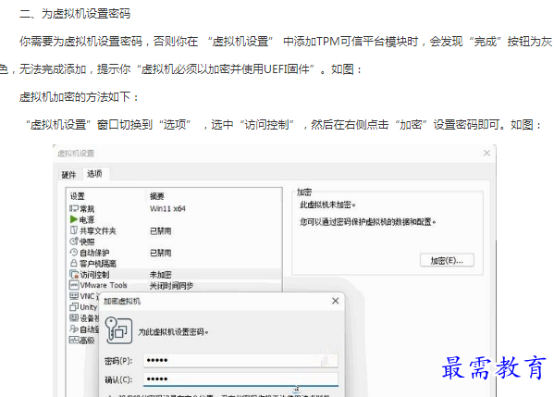Viewport: 554px width, 397px height.
Task: Click the 二、为虚拟机设置密码 heading
Action: (75, 14)
